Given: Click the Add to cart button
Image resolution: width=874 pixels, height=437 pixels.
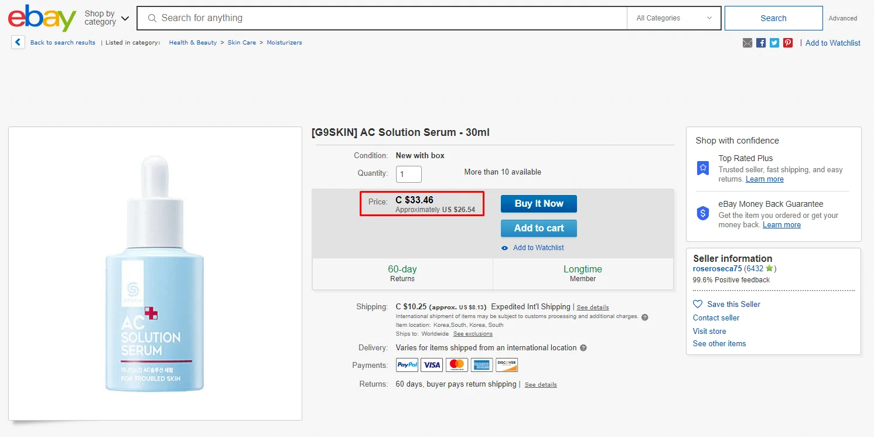Looking at the screenshot, I should point(538,228).
